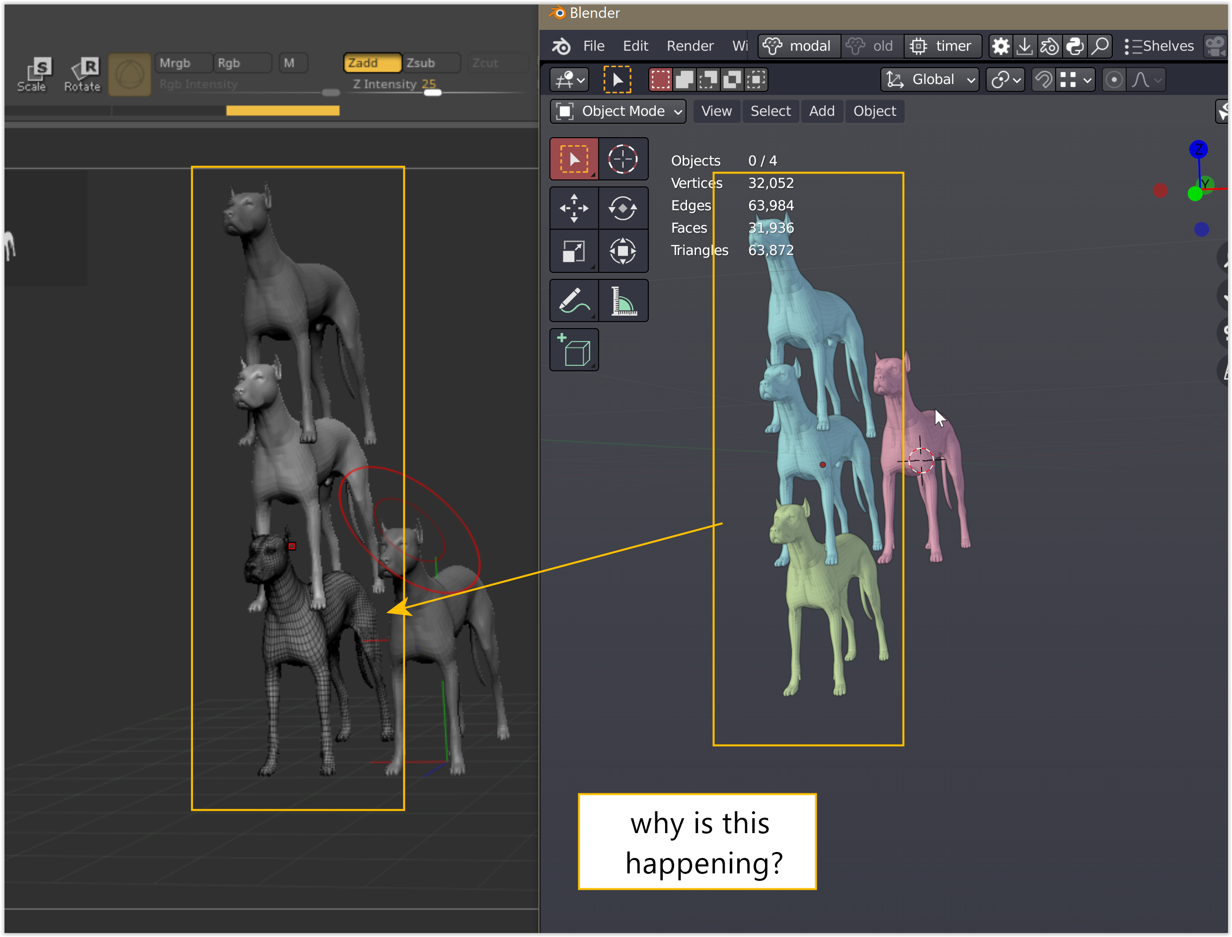Adjust the Z Intensity slider in ZBrush
The width and height of the screenshot is (1232, 937).
[434, 92]
